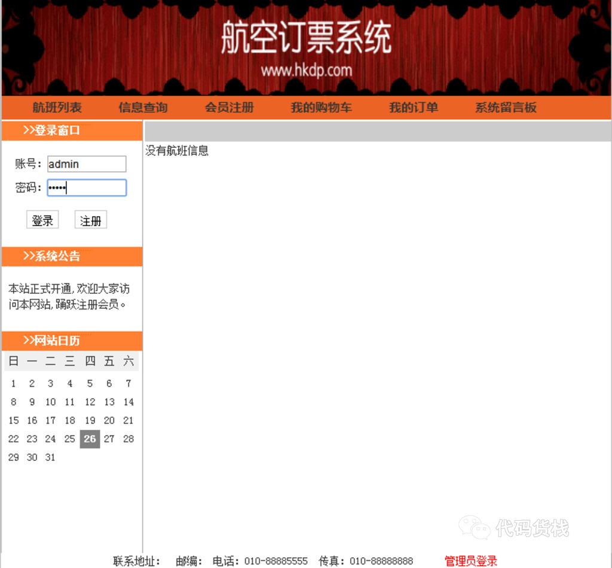This screenshot has height=568, width=612.
Task: Open the 我的购物车 shopping cart page
Action: tap(321, 108)
